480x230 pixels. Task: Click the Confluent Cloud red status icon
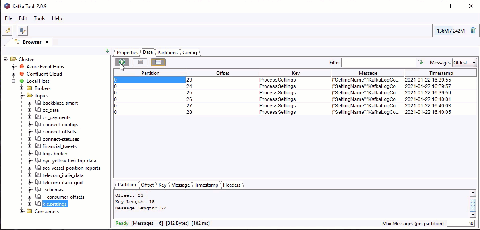coord(22,74)
